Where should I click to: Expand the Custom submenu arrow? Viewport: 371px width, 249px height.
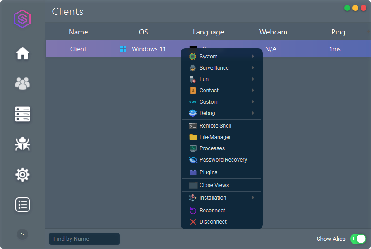pos(253,102)
